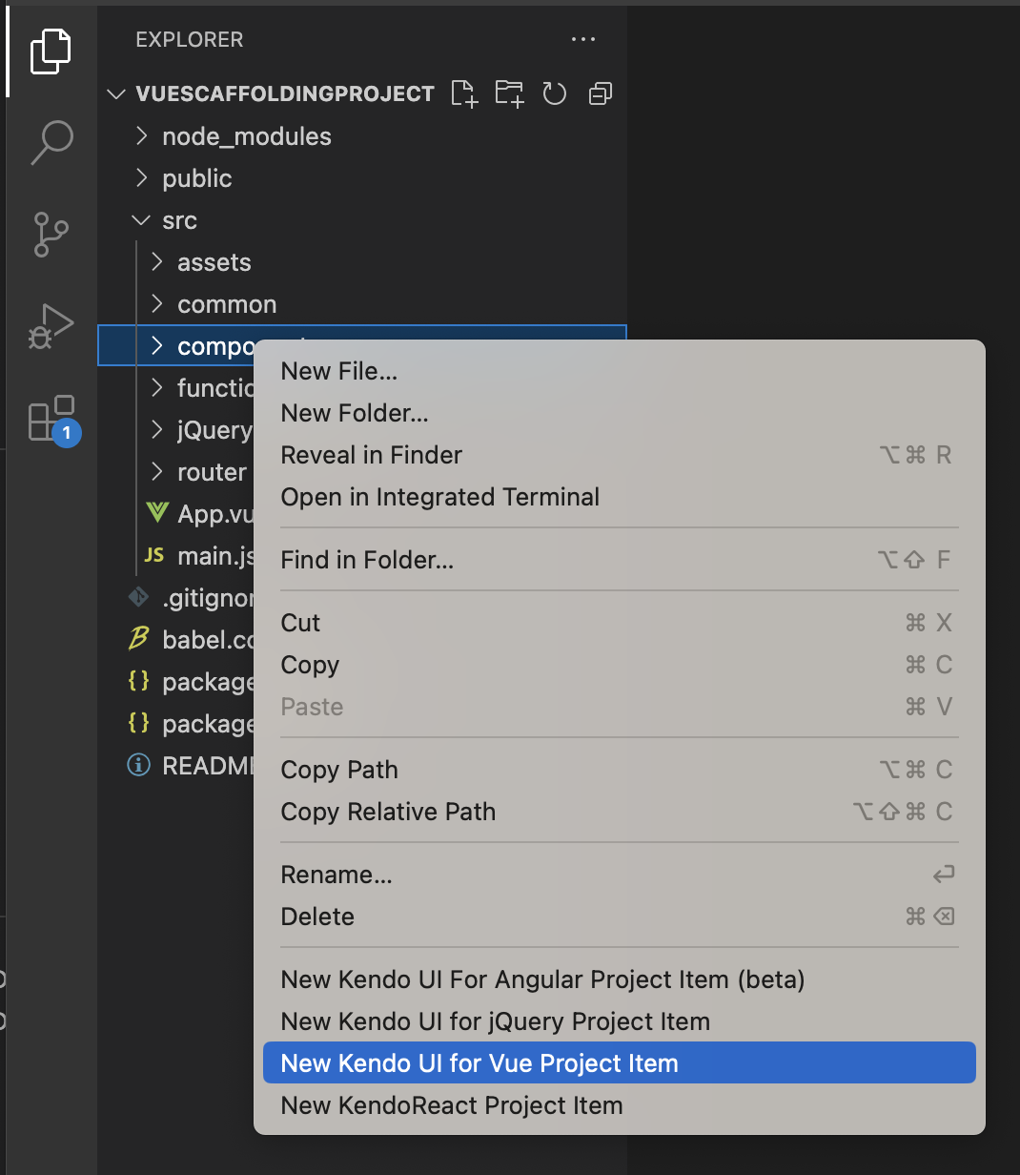Select Open in Integrated Terminal
Image resolution: width=1020 pixels, height=1175 pixels.
439,497
